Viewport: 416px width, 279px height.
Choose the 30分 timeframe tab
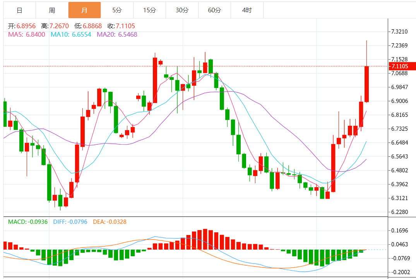[x=182, y=10]
